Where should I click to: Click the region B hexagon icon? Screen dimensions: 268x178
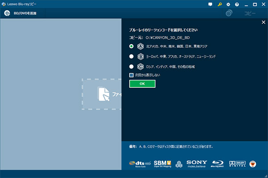coord(141,57)
